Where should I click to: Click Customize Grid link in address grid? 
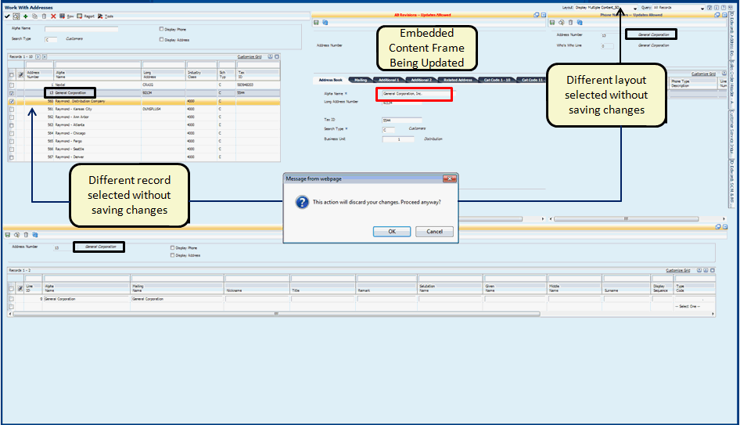click(250, 56)
